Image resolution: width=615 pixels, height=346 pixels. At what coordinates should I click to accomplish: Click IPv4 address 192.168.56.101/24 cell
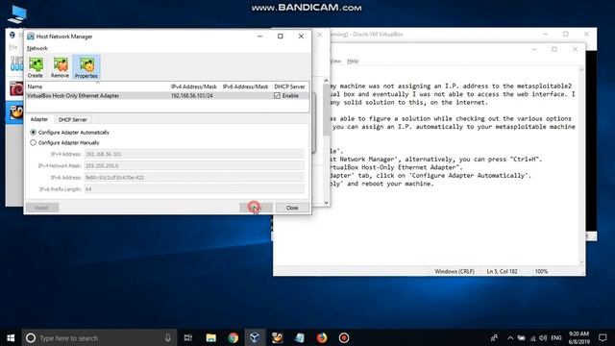192,96
